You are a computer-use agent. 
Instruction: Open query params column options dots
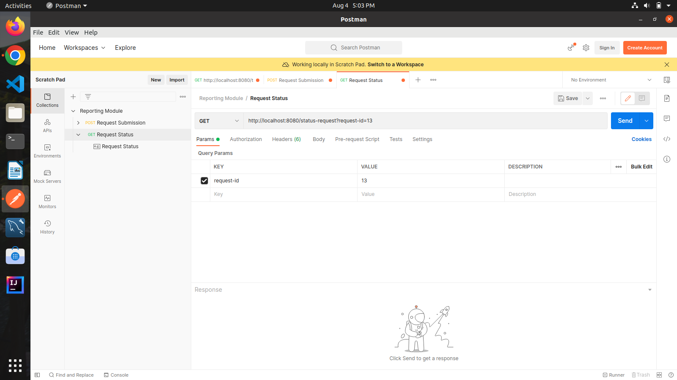[619, 167]
